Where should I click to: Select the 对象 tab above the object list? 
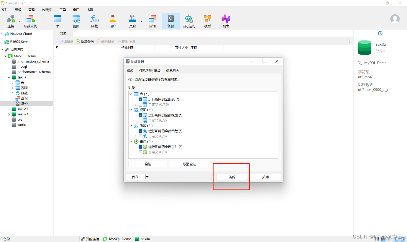tap(63, 33)
